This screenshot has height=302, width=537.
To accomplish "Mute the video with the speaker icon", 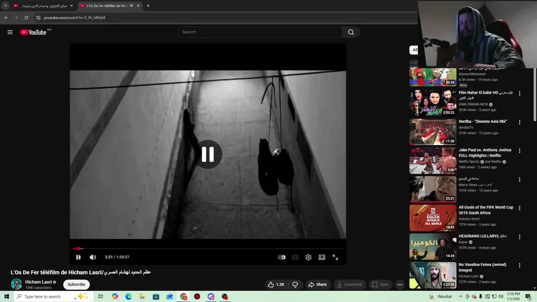I will point(93,257).
